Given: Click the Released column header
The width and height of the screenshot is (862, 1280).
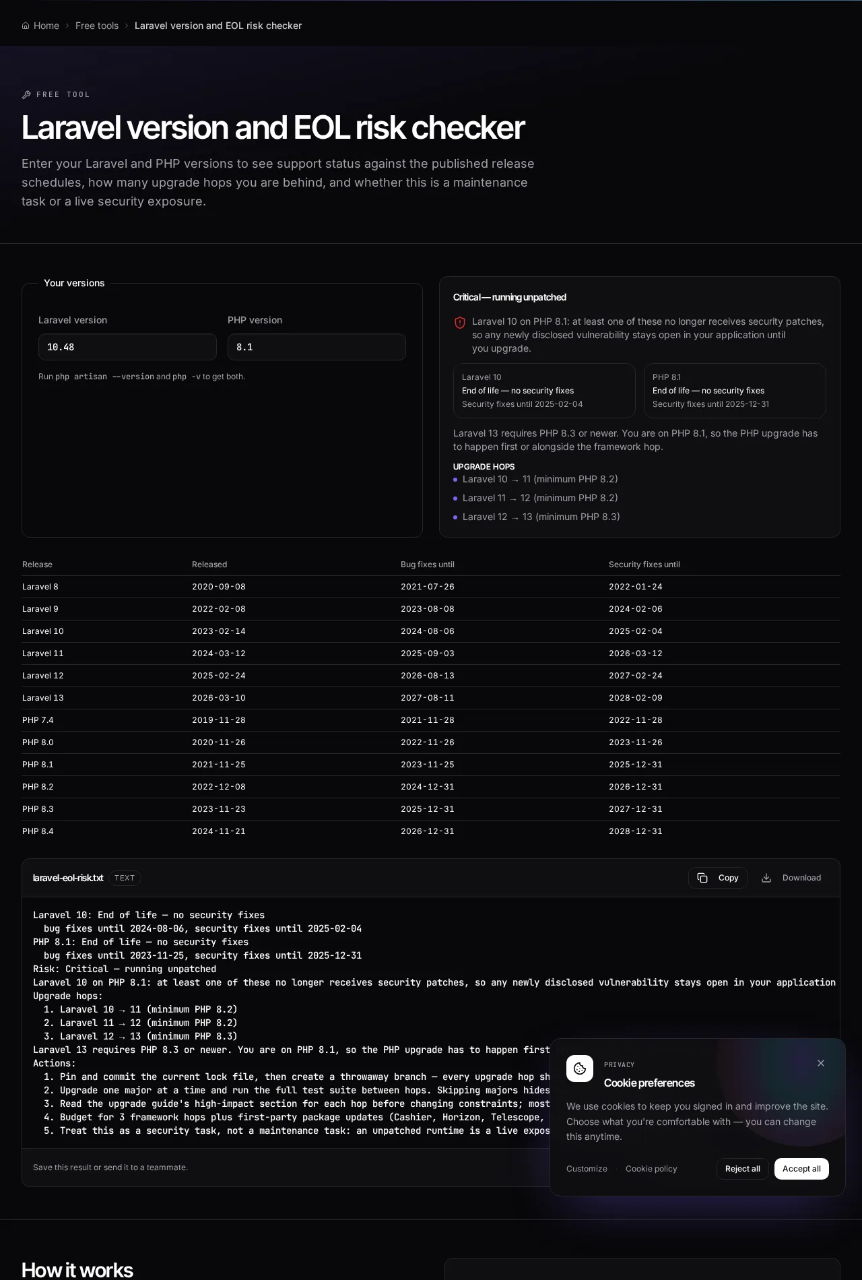Looking at the screenshot, I should tap(209, 565).
